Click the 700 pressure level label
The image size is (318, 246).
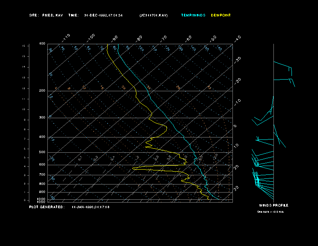[42, 174]
